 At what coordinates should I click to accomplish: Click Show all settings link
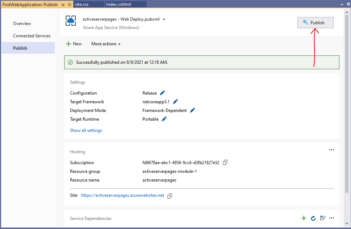(x=86, y=130)
